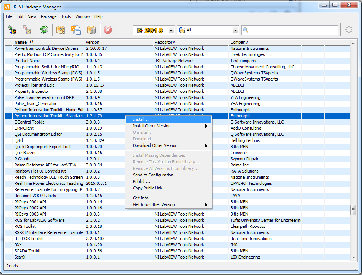Sort by the Name column header
Screen dimensions: 362x275
(x=48, y=42)
